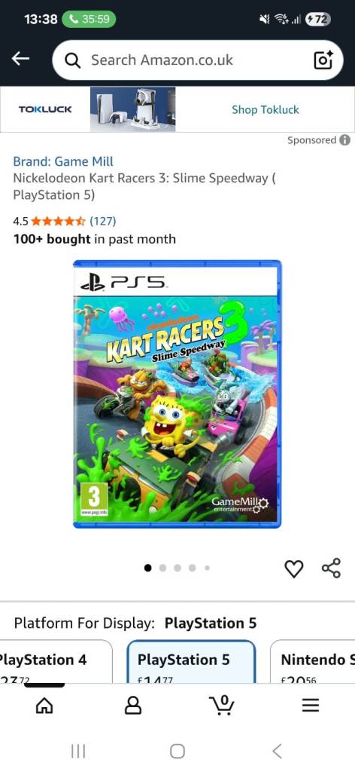Add item to wish list heart
This screenshot has width=355, height=772.
pyautogui.click(x=294, y=568)
